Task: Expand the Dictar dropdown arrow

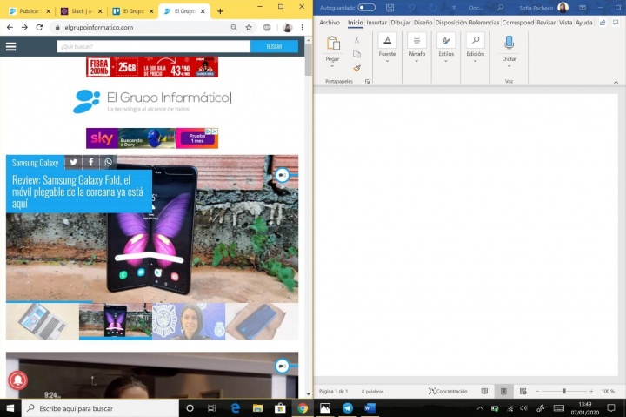Action: tap(509, 66)
